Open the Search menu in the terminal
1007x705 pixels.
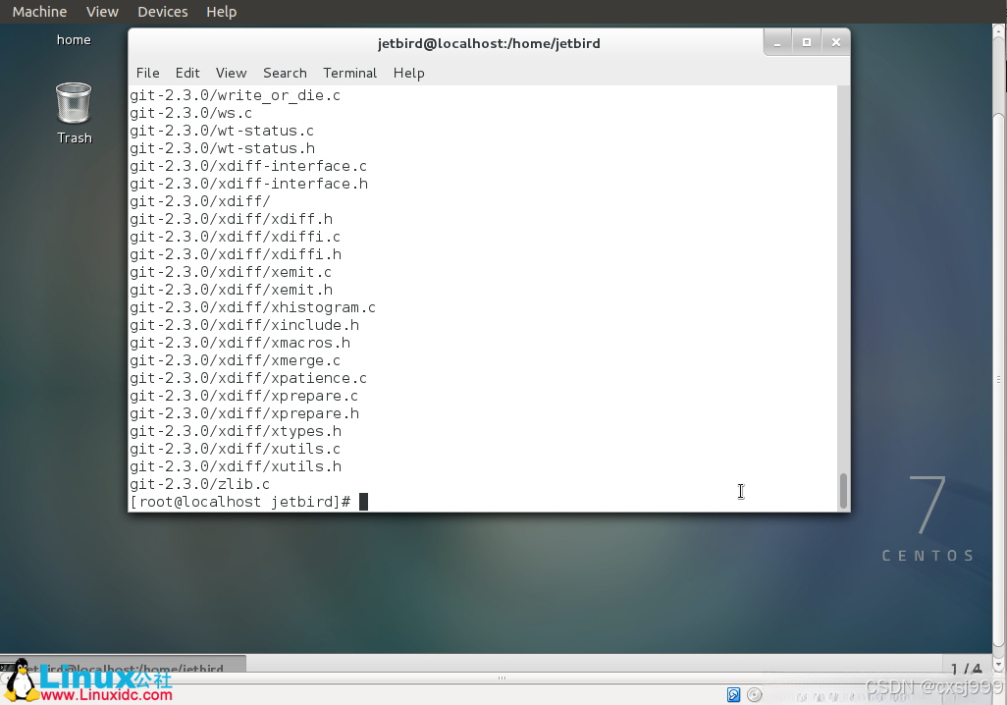coord(285,73)
